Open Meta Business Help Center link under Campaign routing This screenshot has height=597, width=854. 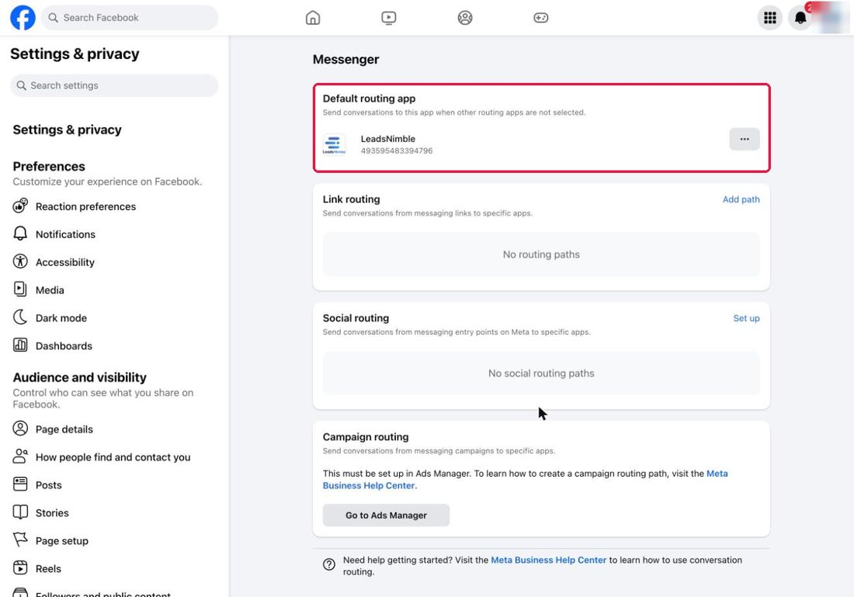525,480
